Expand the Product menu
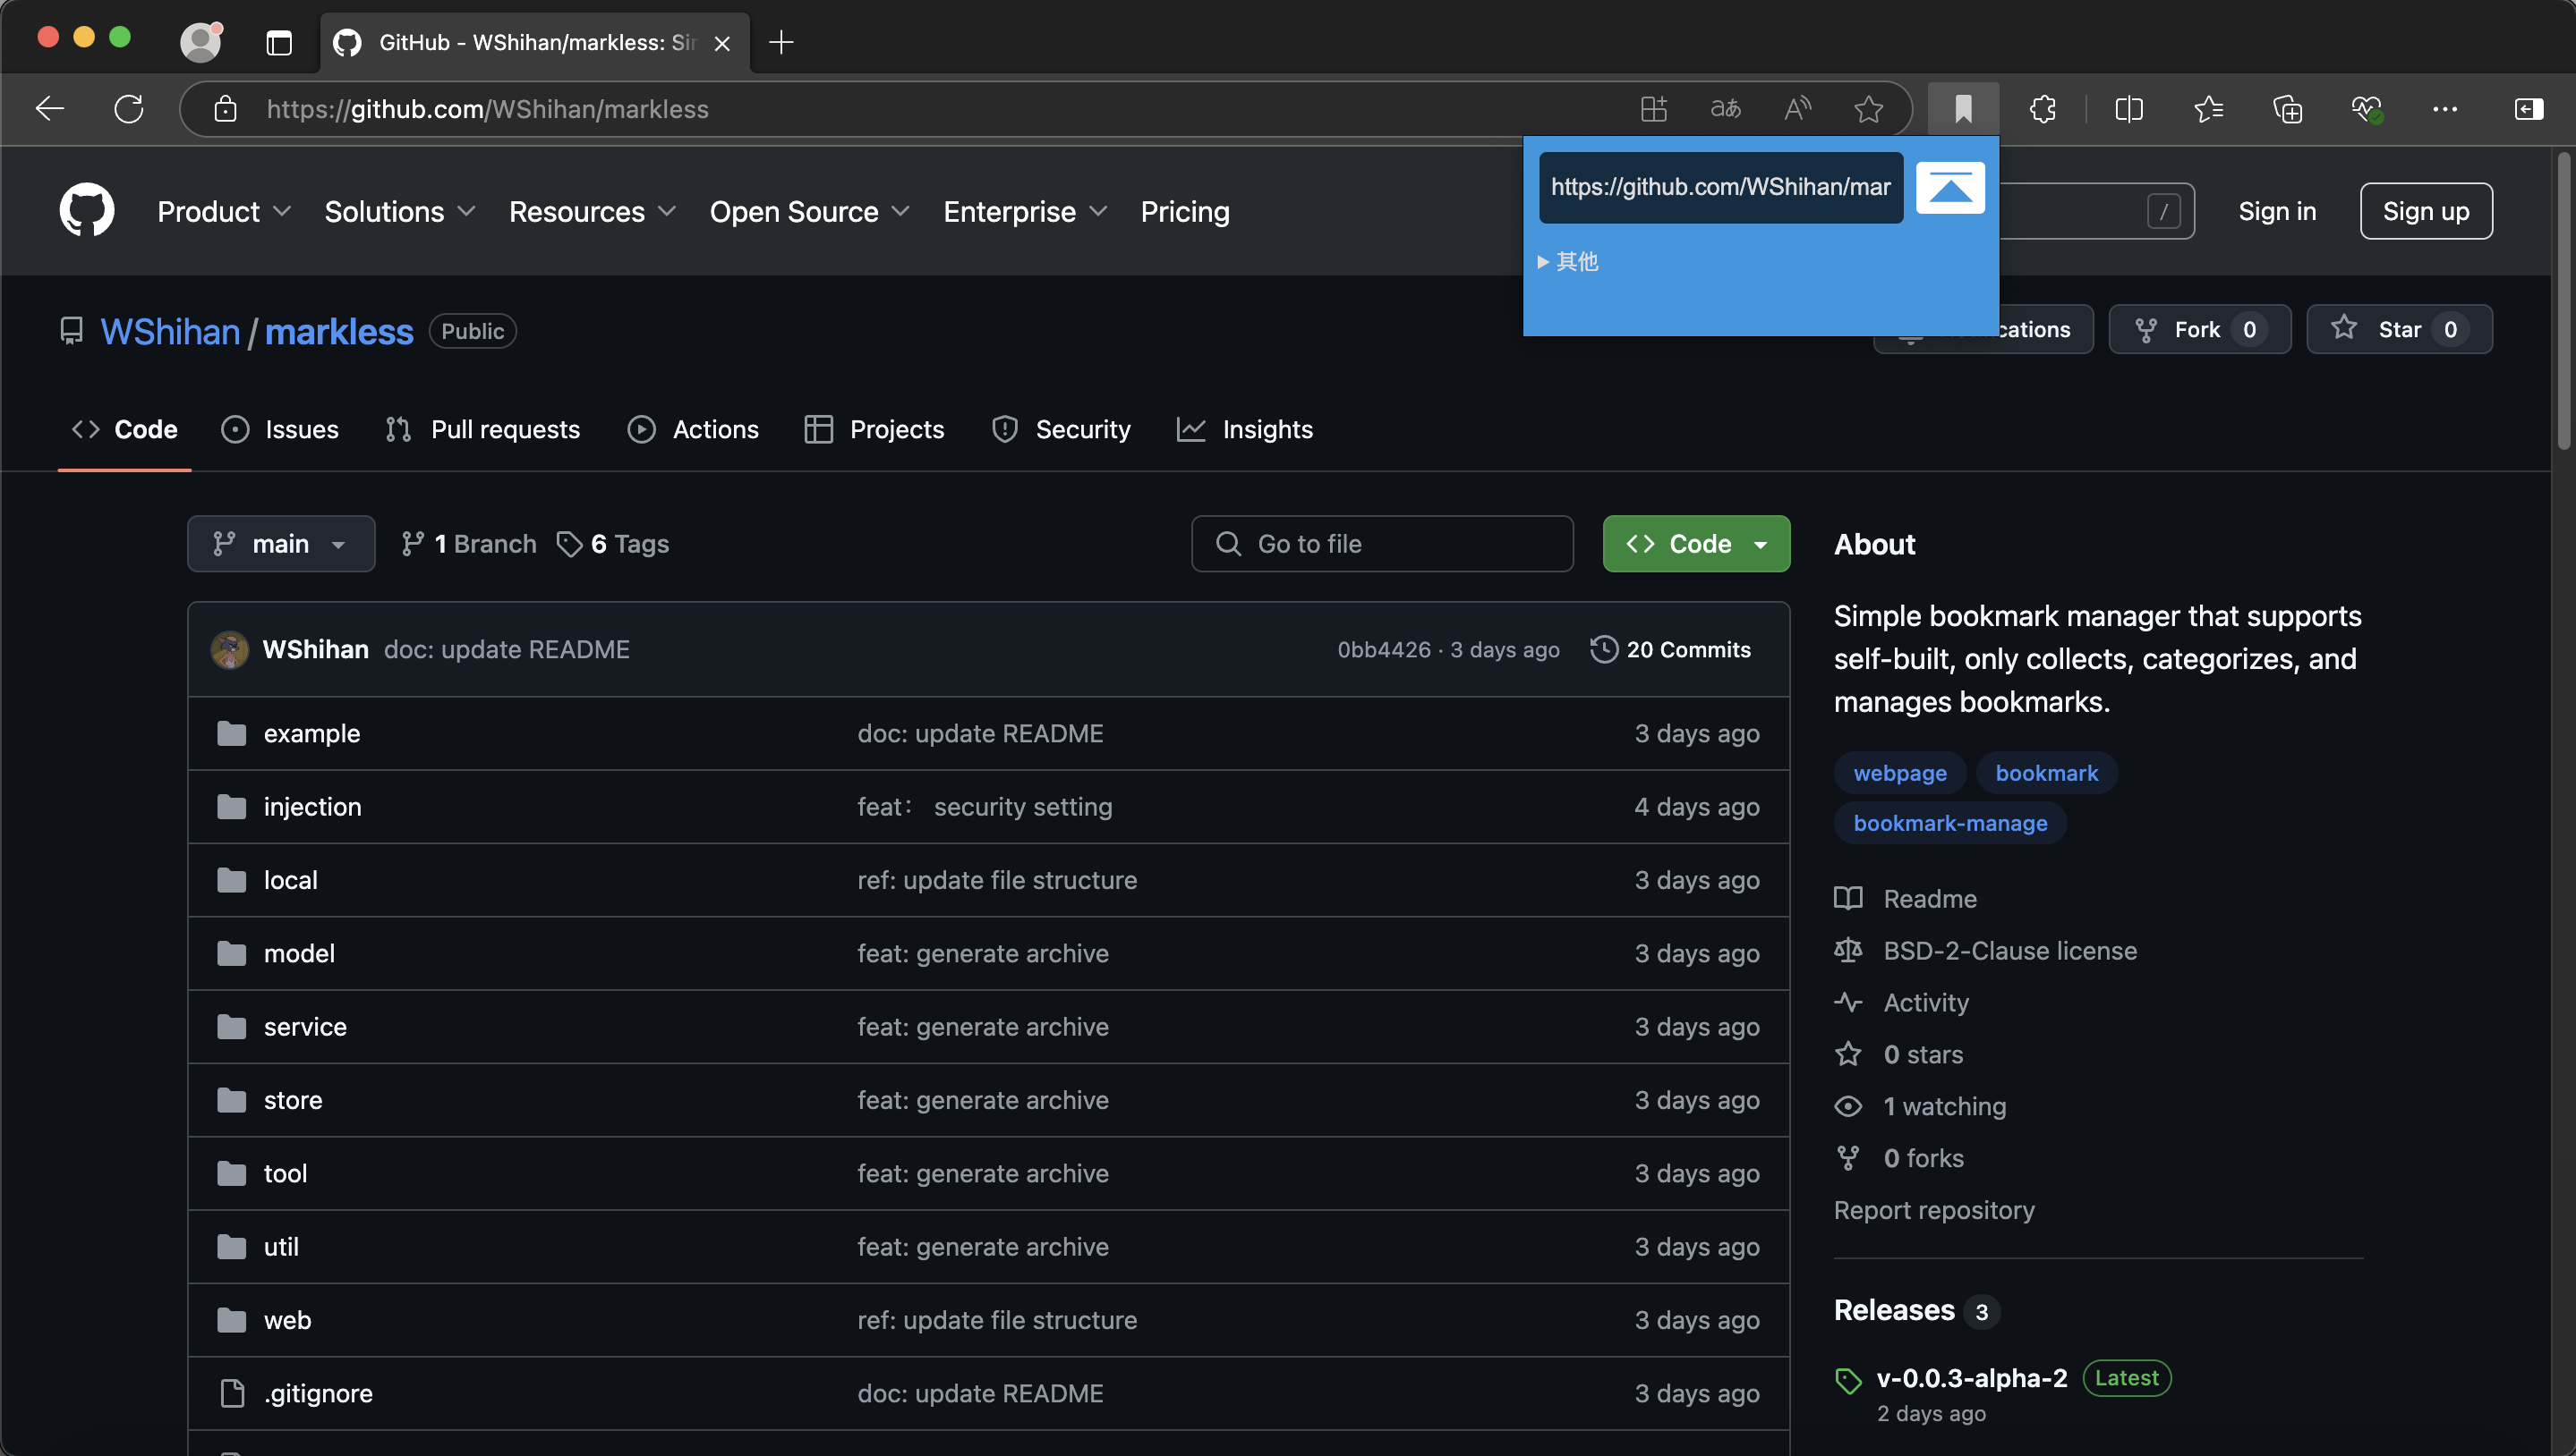 tap(224, 211)
